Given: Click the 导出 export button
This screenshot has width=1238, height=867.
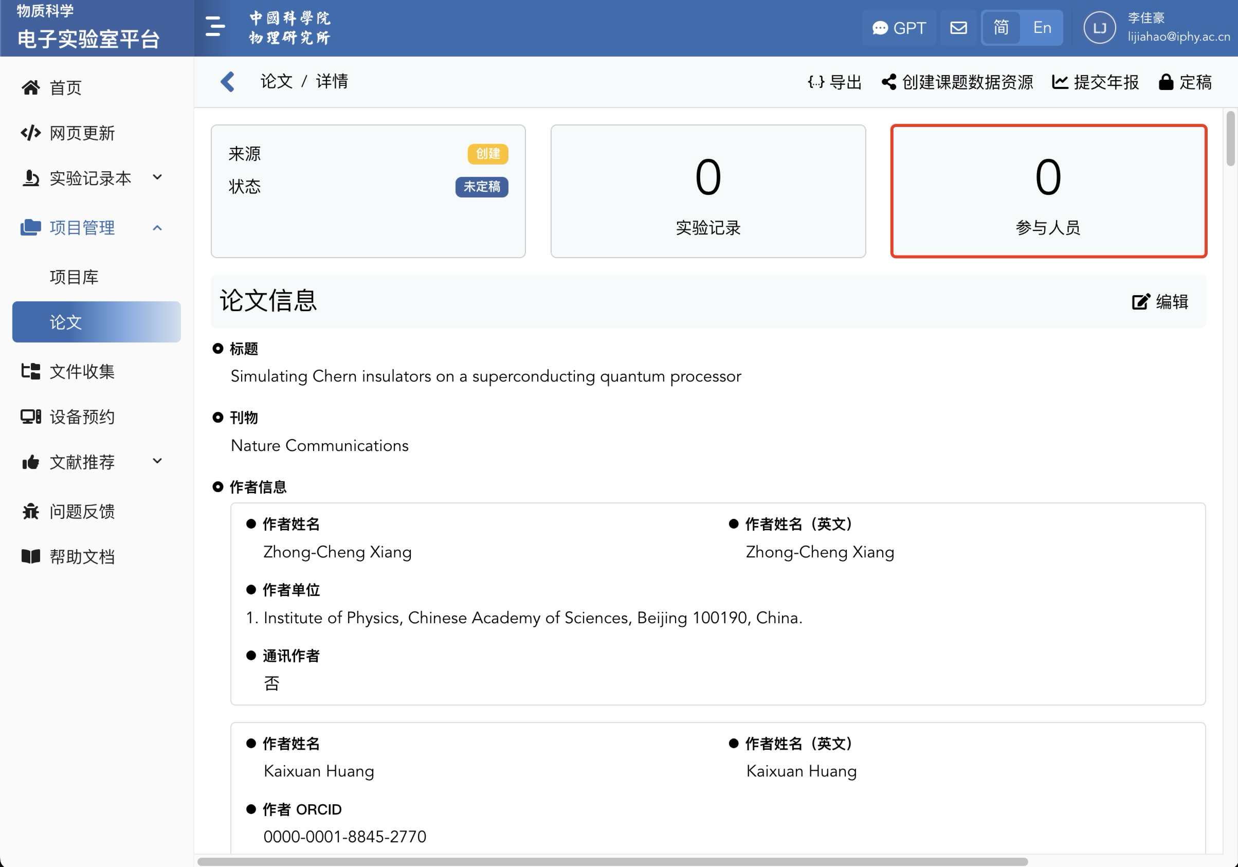Looking at the screenshot, I should [x=835, y=82].
